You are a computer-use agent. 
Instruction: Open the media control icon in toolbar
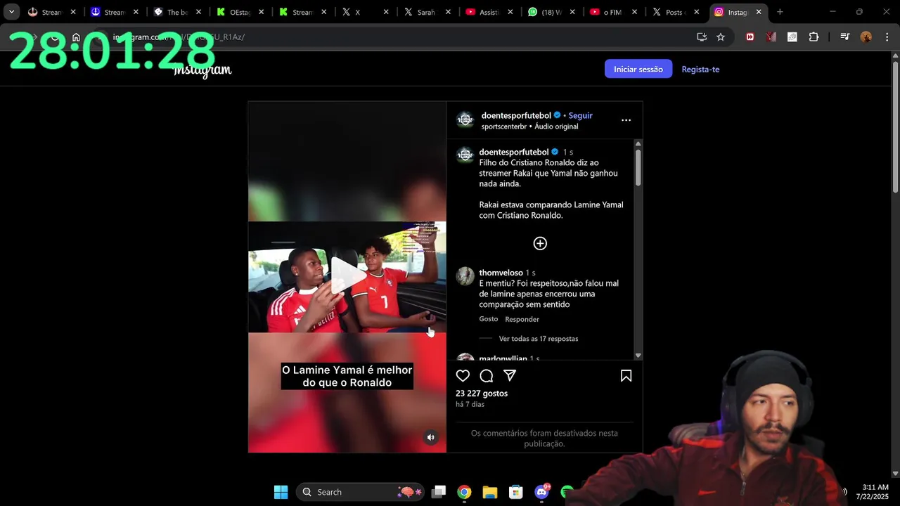(x=844, y=37)
